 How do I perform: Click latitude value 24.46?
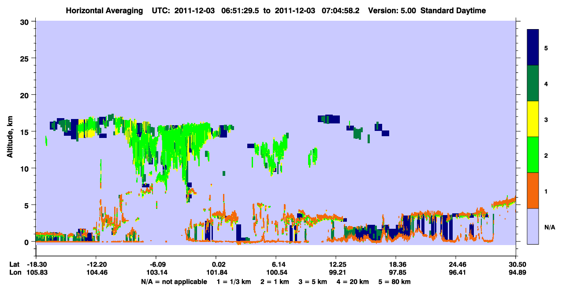pos(456,264)
